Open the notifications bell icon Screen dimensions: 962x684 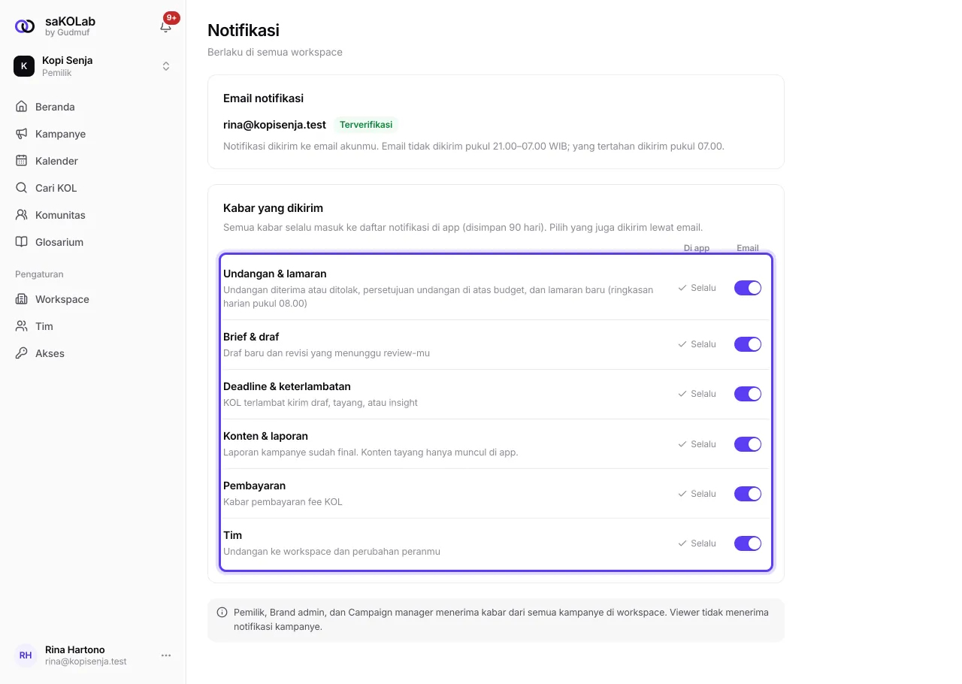tap(166, 26)
